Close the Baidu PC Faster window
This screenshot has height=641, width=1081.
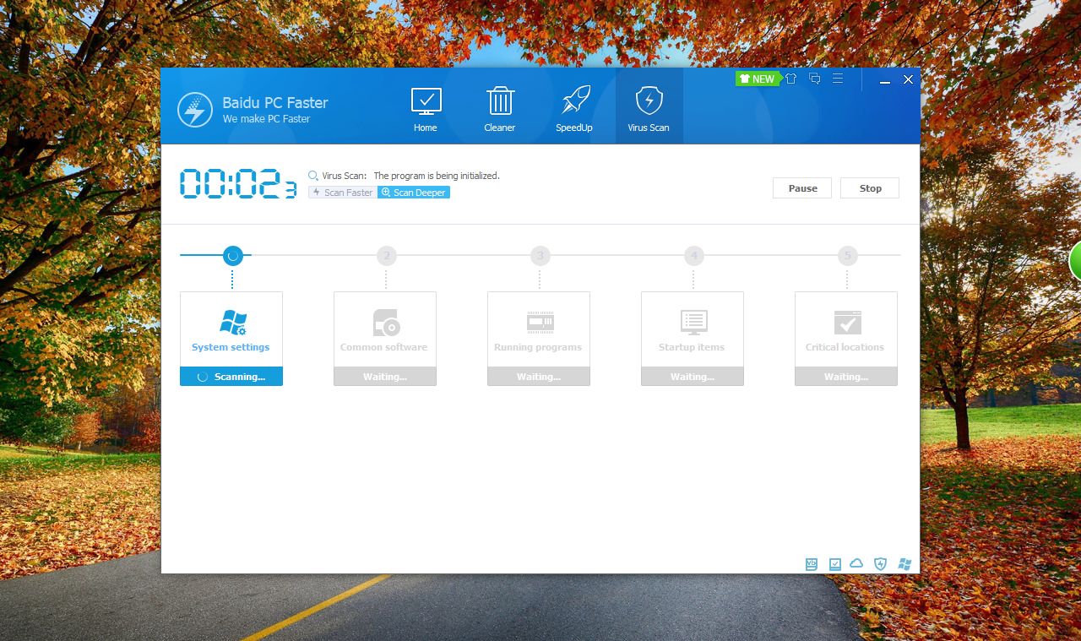(x=909, y=79)
